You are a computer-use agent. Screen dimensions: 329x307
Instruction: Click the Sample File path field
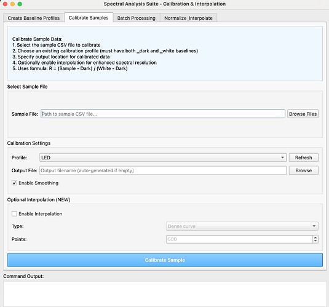tap(163, 114)
